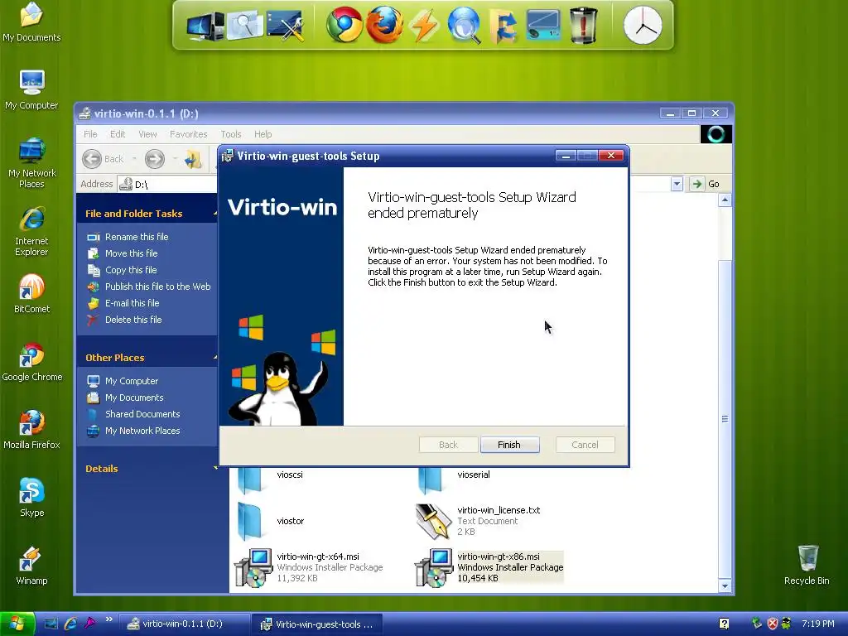Click the Forward arrow in Explorer toolbar
Viewport: 848px width, 636px height.
(155, 159)
